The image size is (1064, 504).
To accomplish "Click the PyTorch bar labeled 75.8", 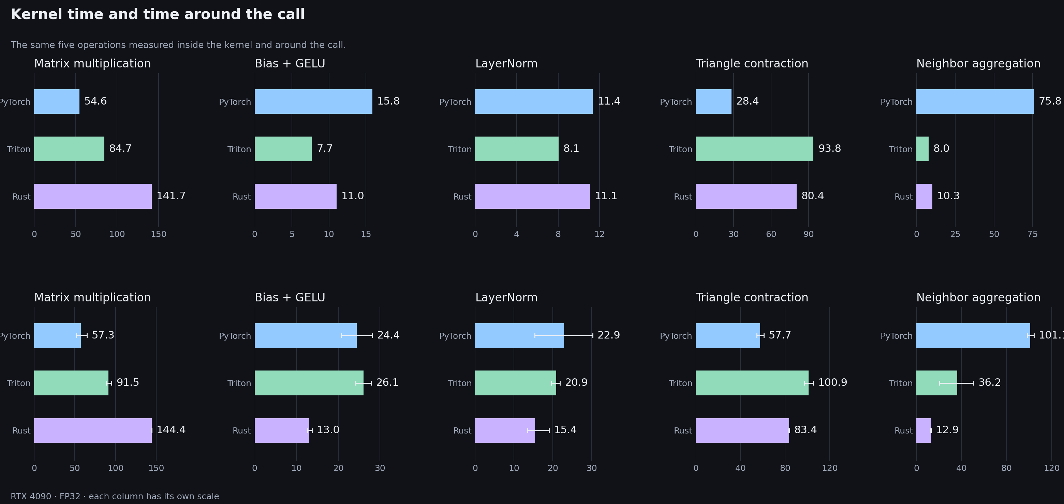I will click(975, 101).
